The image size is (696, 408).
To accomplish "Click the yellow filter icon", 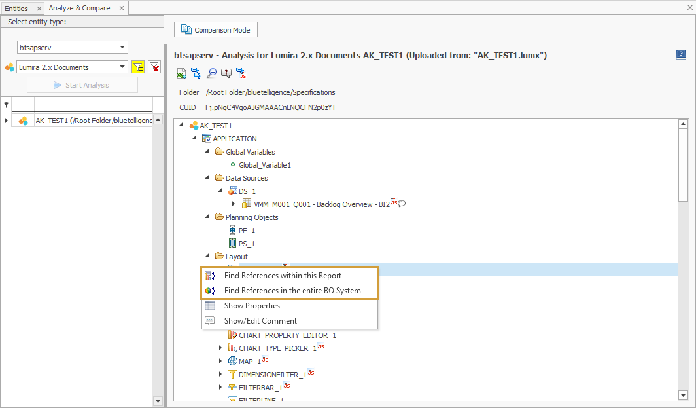I will (137, 67).
